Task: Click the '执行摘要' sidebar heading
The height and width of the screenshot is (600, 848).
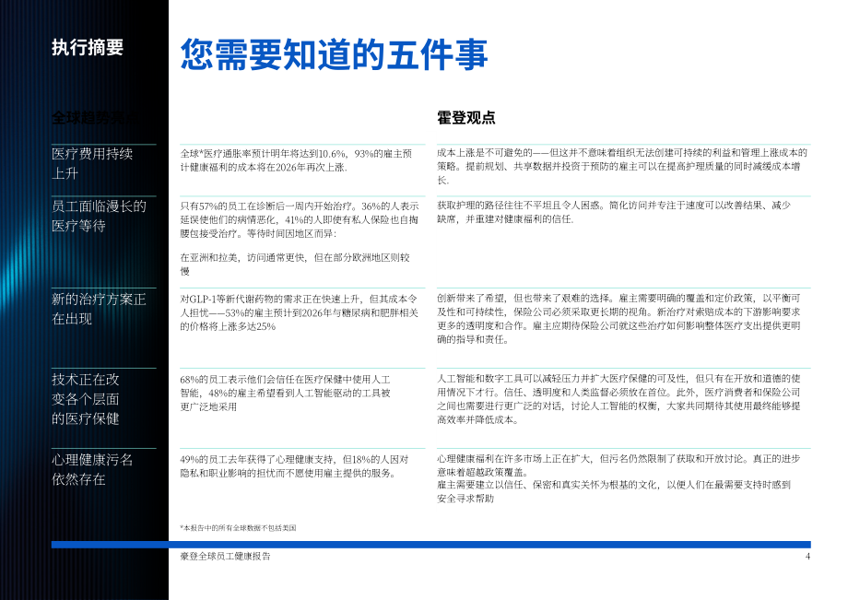Action: (88, 48)
